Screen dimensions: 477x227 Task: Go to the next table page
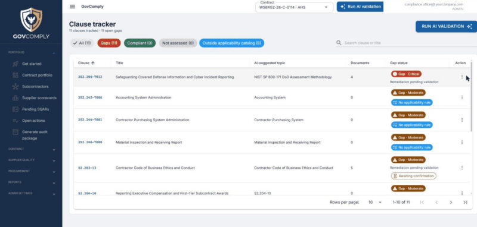tap(451, 202)
